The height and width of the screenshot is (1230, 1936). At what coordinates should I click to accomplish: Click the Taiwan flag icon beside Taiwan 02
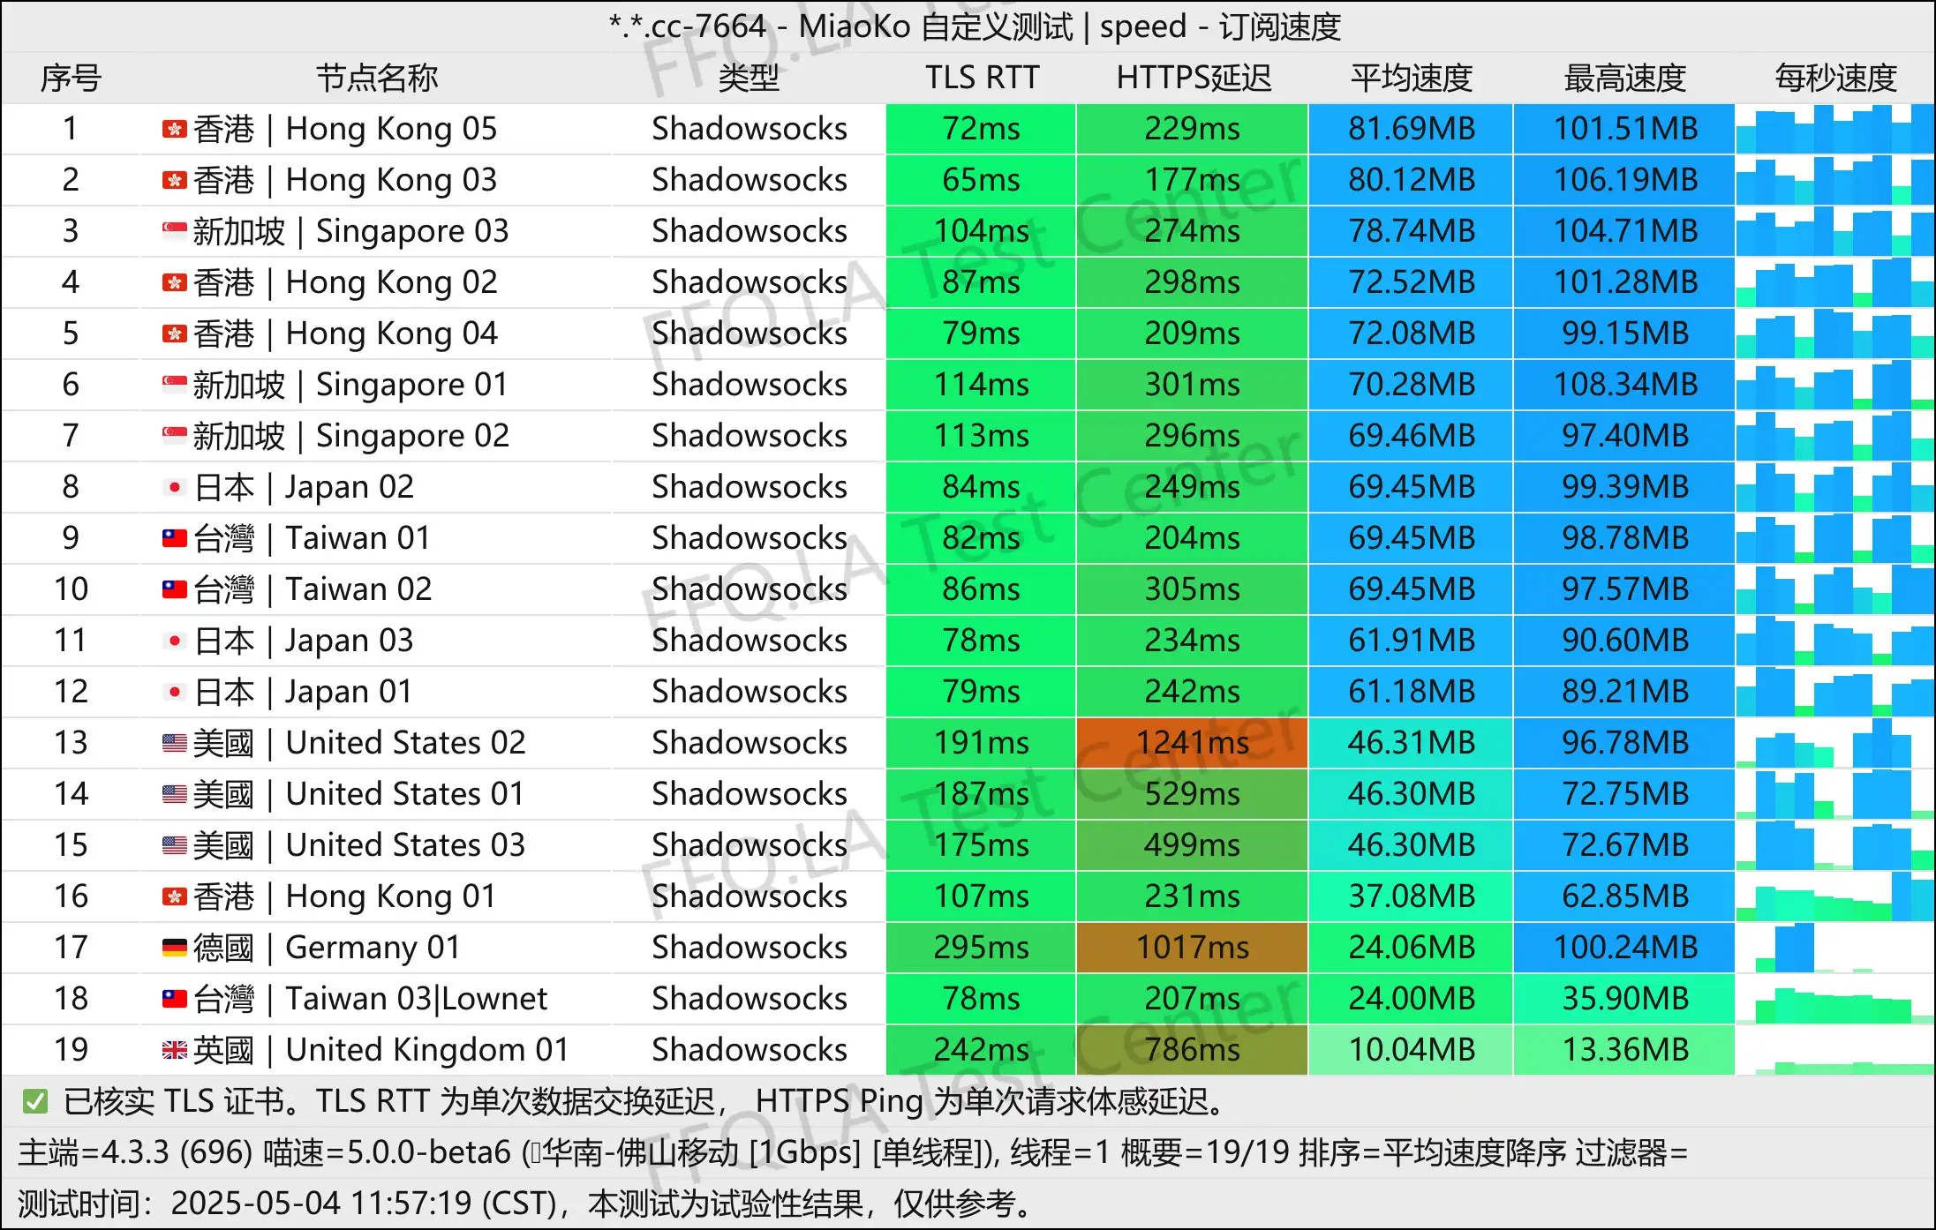(x=175, y=590)
